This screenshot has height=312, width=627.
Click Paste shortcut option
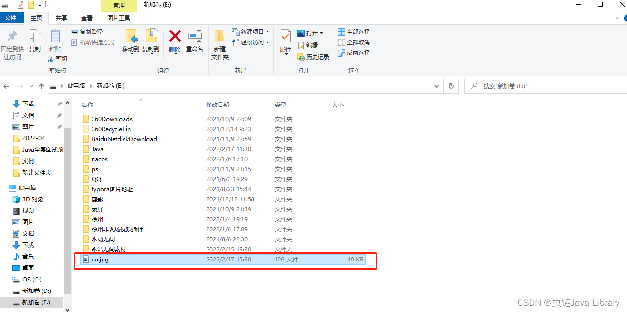[93, 42]
